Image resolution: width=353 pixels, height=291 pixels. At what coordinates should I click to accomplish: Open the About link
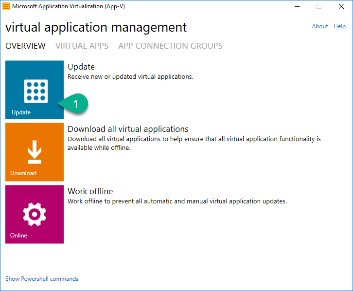tap(319, 26)
